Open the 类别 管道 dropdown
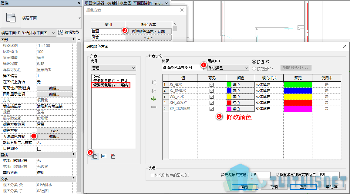This screenshot has width=350, height=194. [113, 68]
